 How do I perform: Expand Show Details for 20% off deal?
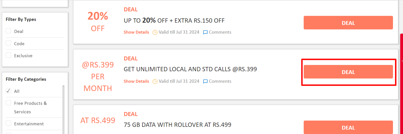click(136, 32)
